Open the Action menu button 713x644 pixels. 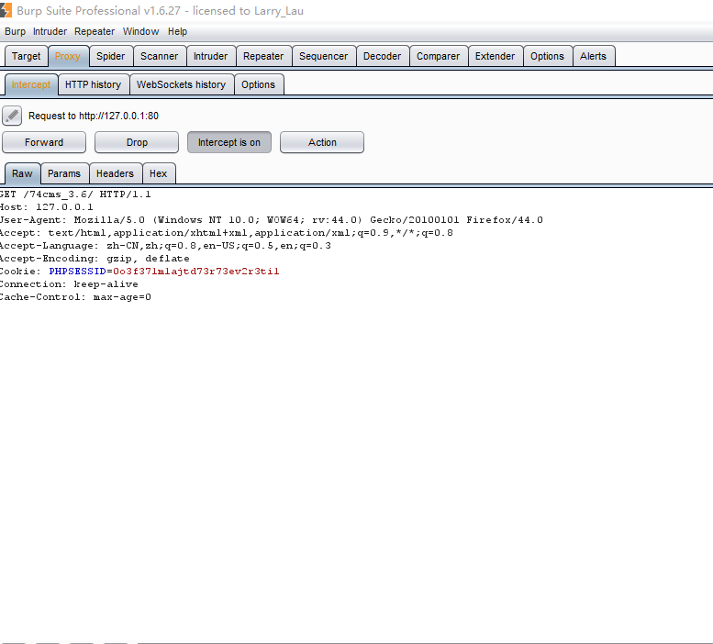click(322, 142)
